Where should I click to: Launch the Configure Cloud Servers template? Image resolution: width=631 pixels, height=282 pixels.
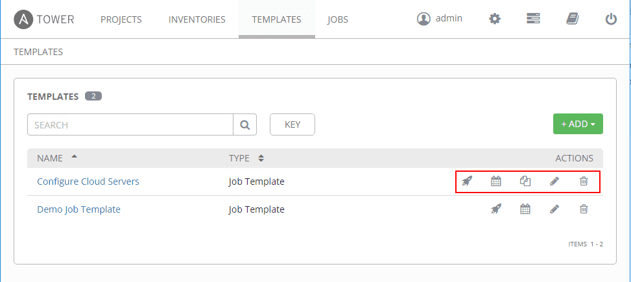click(x=466, y=182)
